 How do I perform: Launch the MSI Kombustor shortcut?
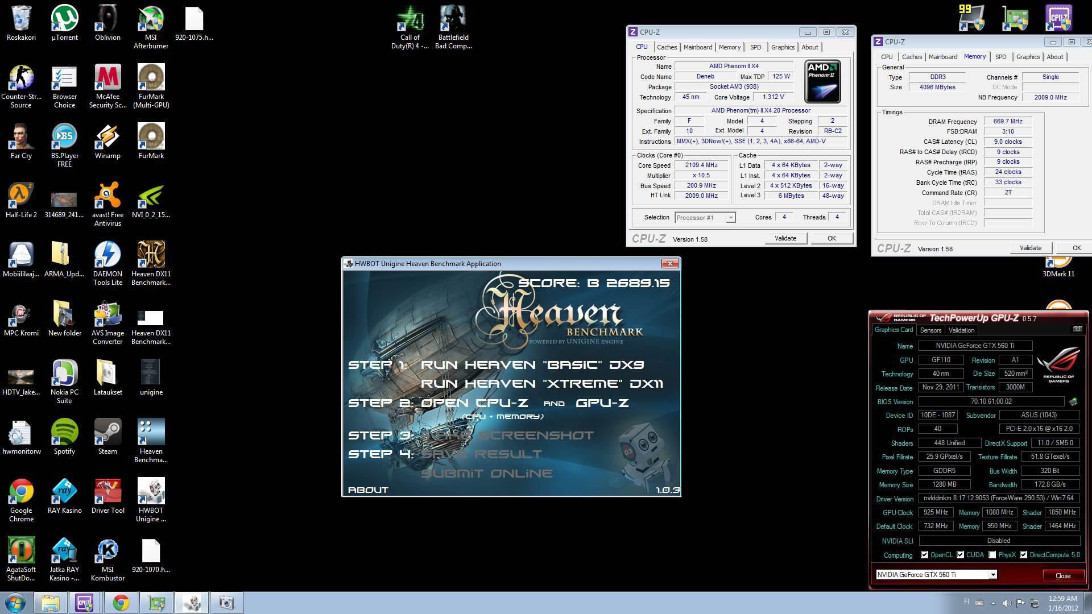(x=107, y=559)
